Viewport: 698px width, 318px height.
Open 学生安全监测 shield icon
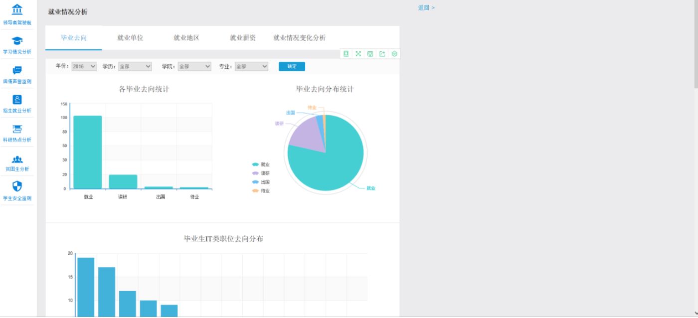pos(17,186)
